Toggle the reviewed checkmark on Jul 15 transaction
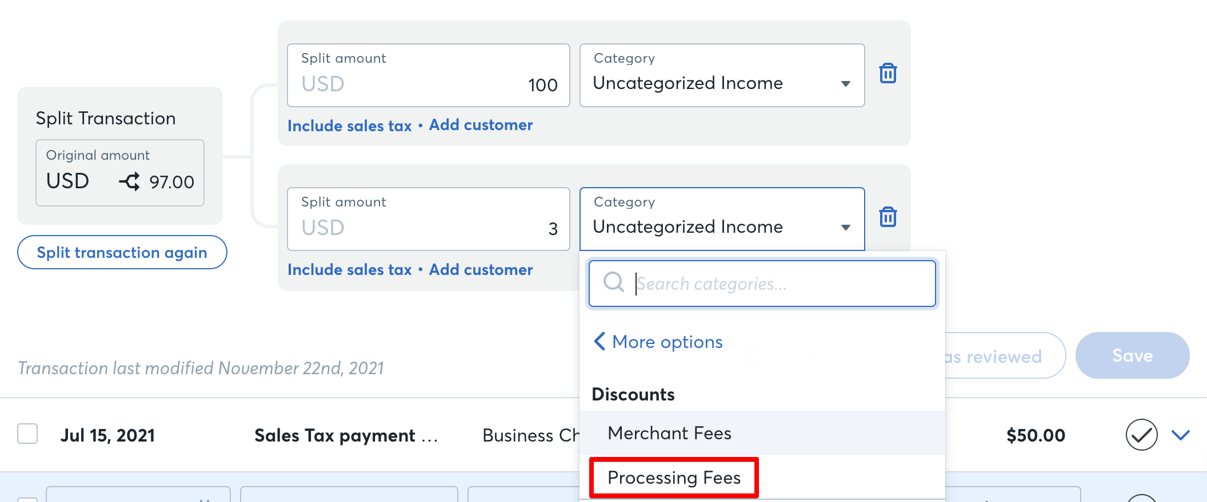Image resolution: width=1207 pixels, height=502 pixels. tap(1141, 435)
